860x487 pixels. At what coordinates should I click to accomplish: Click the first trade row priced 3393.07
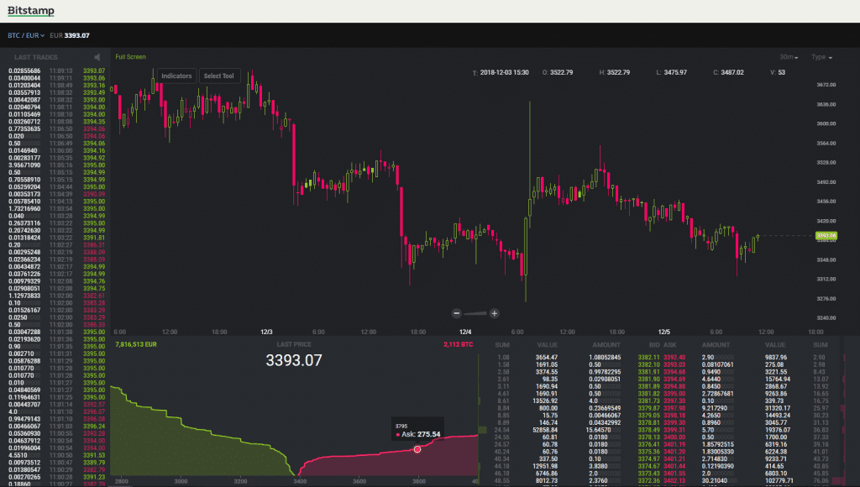tap(55, 71)
